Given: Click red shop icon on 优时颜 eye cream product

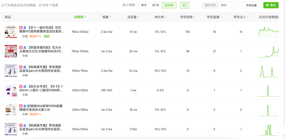Looking at the screenshot, I should (21, 28).
